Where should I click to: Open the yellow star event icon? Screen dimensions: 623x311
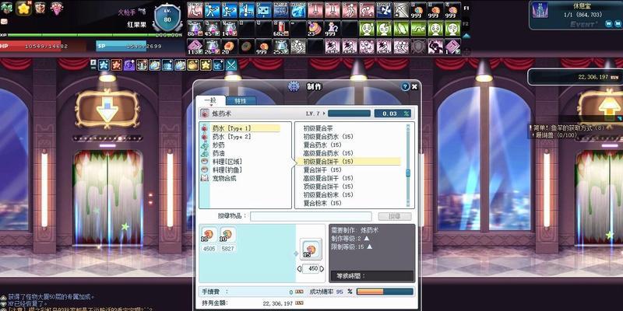[23, 8]
